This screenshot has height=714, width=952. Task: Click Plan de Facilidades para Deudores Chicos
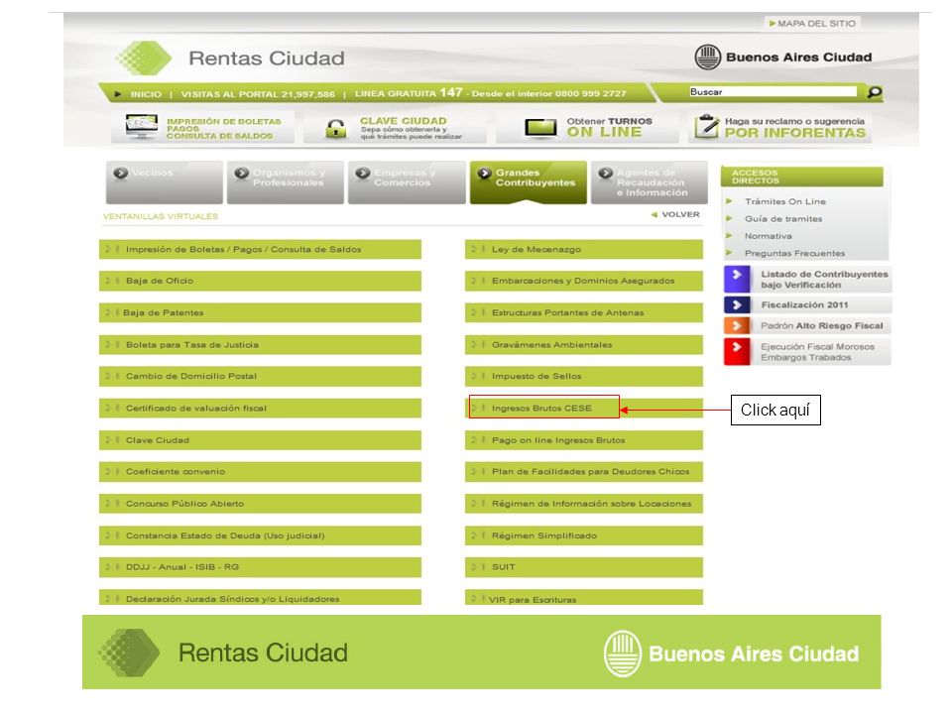pyautogui.click(x=584, y=472)
